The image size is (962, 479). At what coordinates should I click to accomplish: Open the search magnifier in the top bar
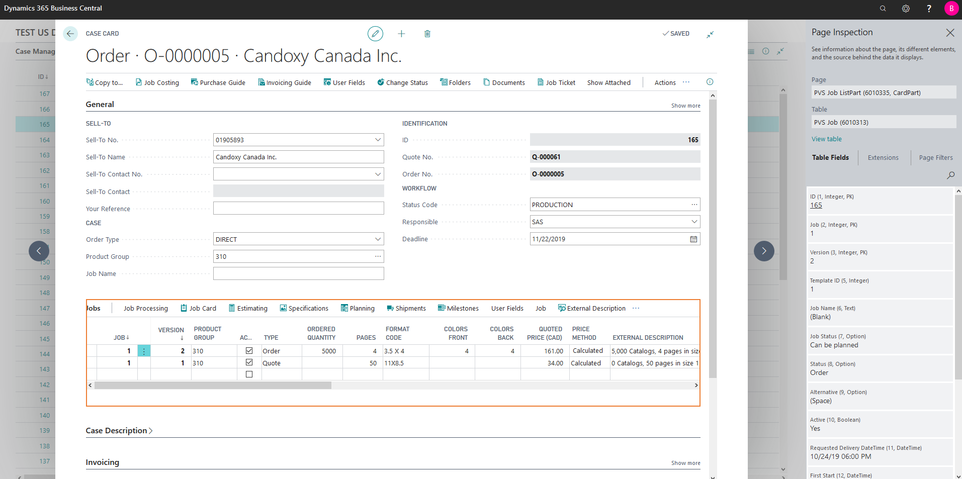pyautogui.click(x=883, y=9)
